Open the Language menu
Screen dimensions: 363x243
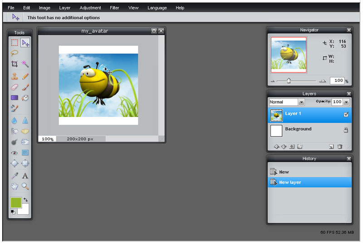[x=157, y=8]
